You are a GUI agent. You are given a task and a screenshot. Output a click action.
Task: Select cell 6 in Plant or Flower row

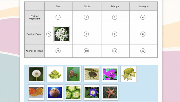point(87,34)
